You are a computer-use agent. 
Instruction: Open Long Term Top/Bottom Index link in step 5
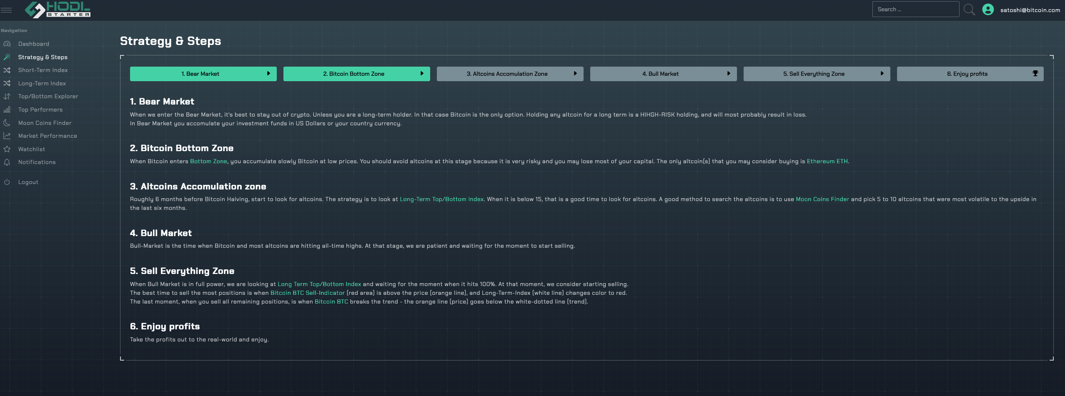click(319, 284)
